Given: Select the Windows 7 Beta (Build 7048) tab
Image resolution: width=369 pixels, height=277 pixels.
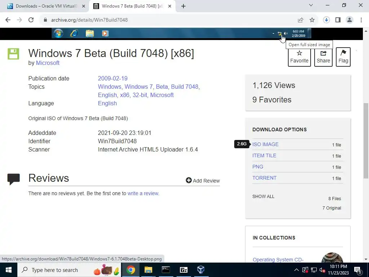Looking at the screenshot, I should pos(132,6).
